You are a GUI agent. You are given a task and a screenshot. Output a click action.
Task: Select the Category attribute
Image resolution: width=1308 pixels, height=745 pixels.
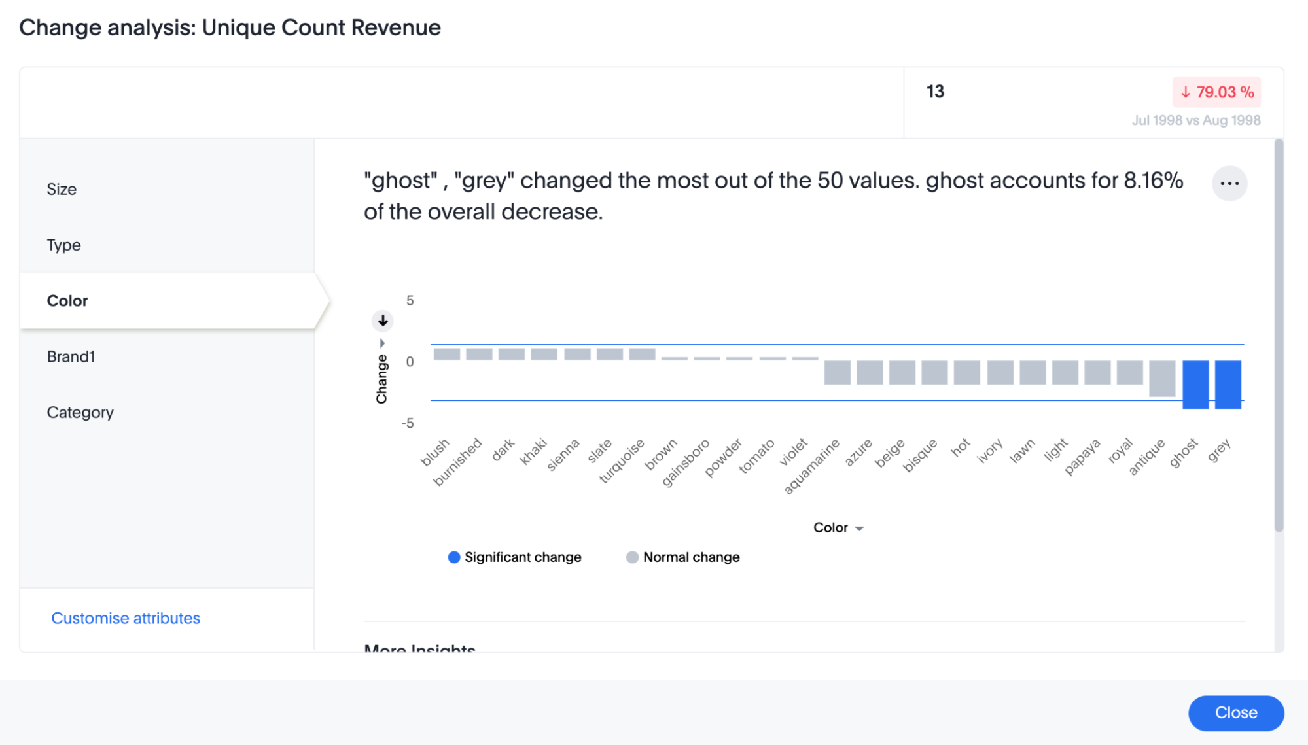80,412
